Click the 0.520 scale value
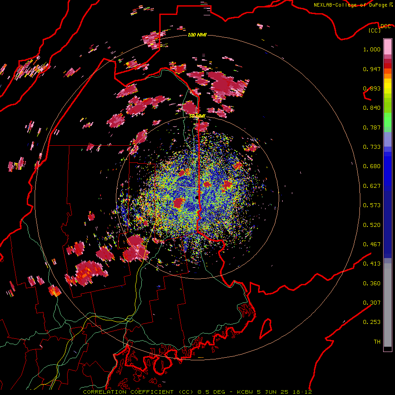 pos(372,225)
